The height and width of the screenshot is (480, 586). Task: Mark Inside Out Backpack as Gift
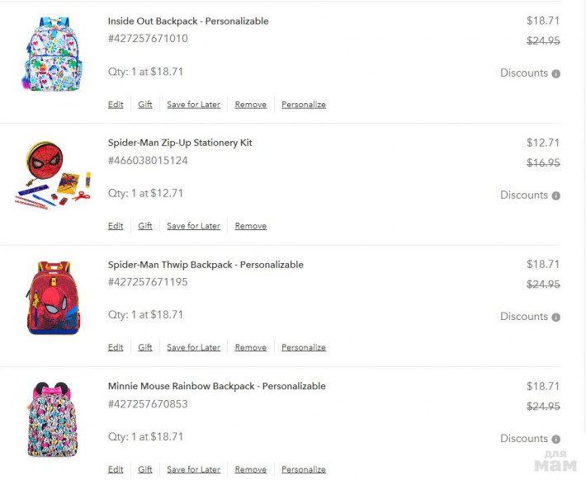(x=145, y=105)
